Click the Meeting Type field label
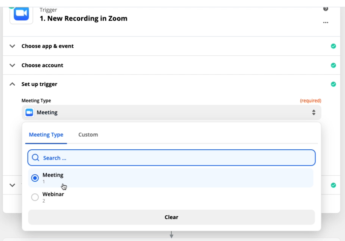This screenshot has height=241, width=345. coord(36,101)
